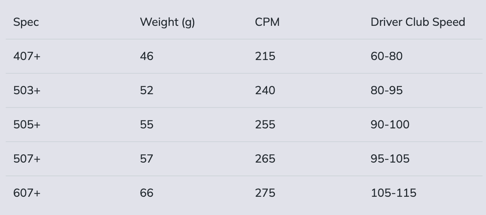This screenshot has width=486, height=215.
Task: Select the 407+ spec cell
Action: point(27,56)
